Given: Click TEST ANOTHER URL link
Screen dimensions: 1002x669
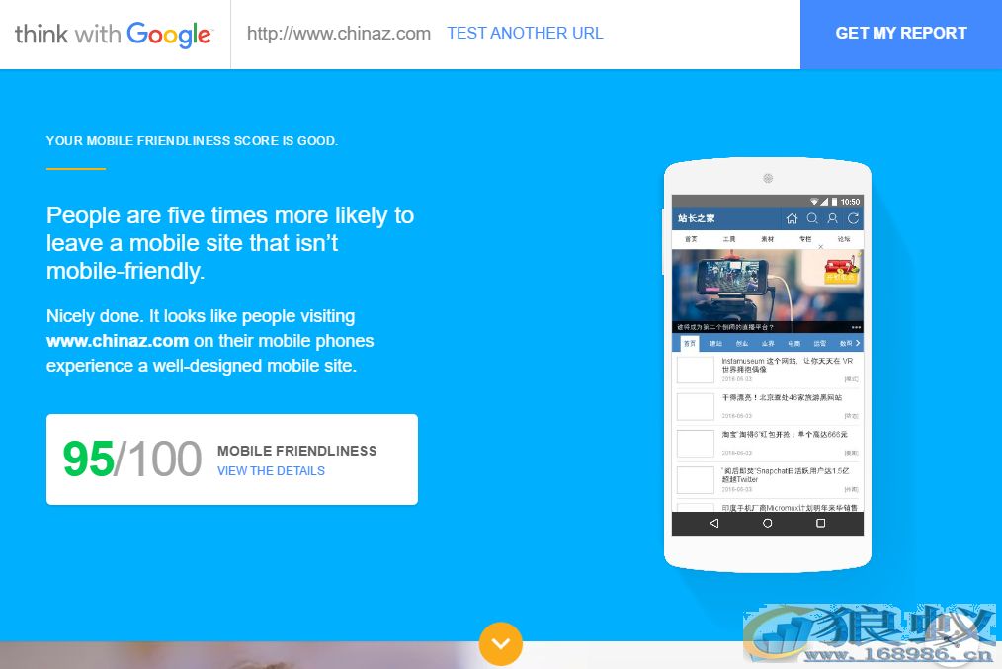Looking at the screenshot, I should pos(525,34).
